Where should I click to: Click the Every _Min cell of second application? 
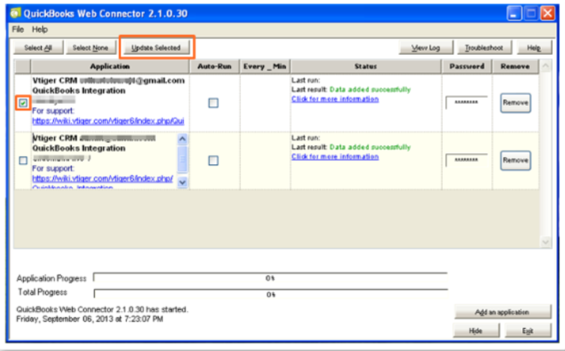click(x=265, y=160)
